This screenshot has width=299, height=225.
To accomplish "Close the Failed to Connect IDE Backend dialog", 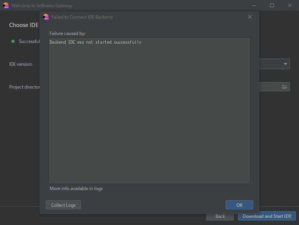I will 250,17.
